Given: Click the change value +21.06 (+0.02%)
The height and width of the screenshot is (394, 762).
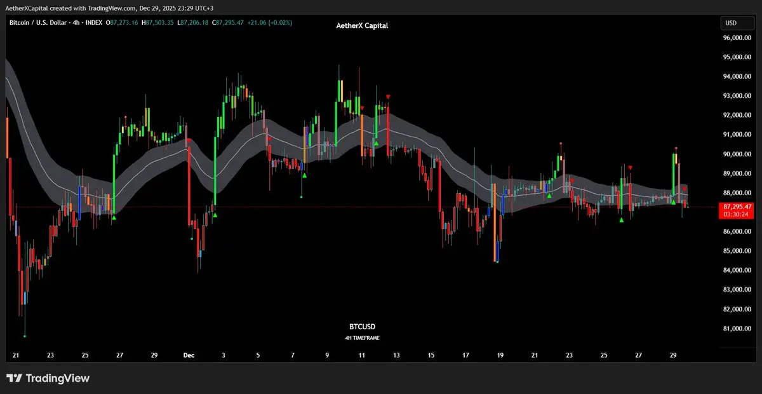Looking at the screenshot, I should point(270,22).
